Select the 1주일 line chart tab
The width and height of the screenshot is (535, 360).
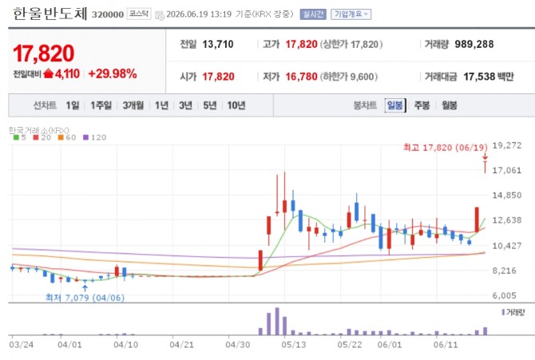[x=101, y=105]
